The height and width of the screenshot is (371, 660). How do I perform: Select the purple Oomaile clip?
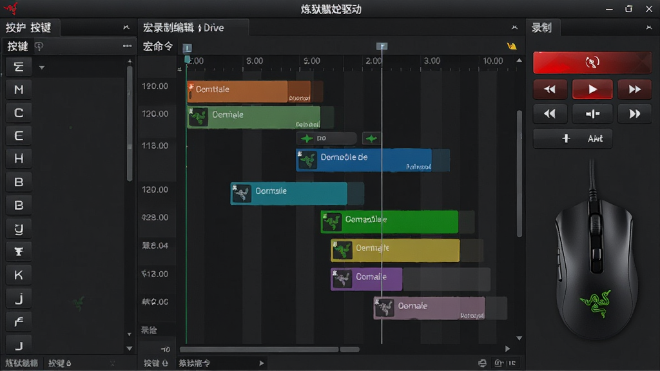pos(366,280)
